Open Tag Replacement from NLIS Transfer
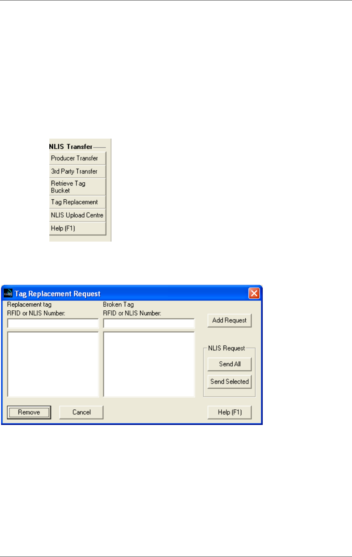Image resolution: width=352 pixels, height=557 pixels. click(78, 202)
